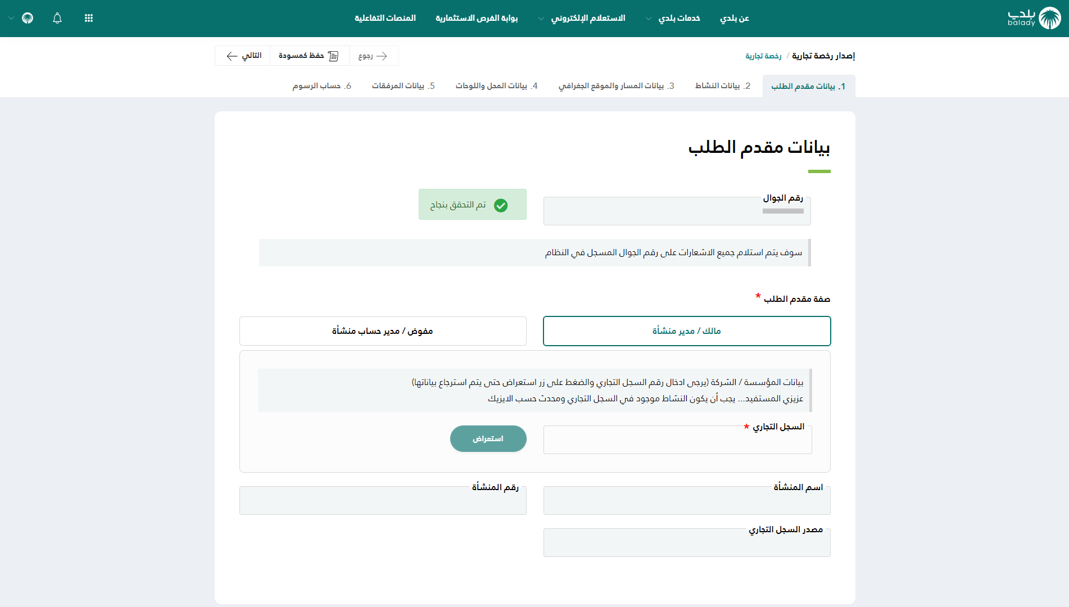Image resolution: width=1069 pixels, height=607 pixels.
Task: Open the حساب الرسوم step tab
Action: point(321,86)
